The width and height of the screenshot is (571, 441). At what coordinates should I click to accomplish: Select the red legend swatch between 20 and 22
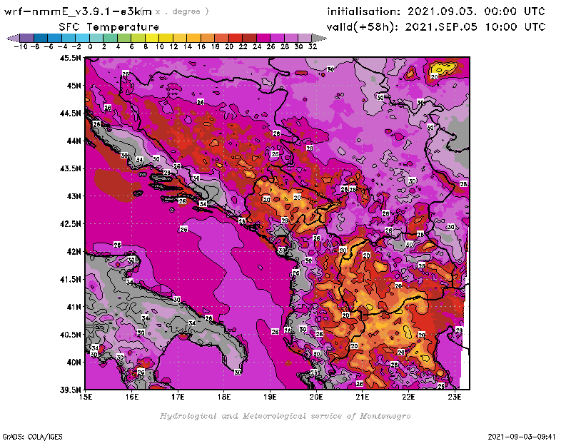click(236, 38)
